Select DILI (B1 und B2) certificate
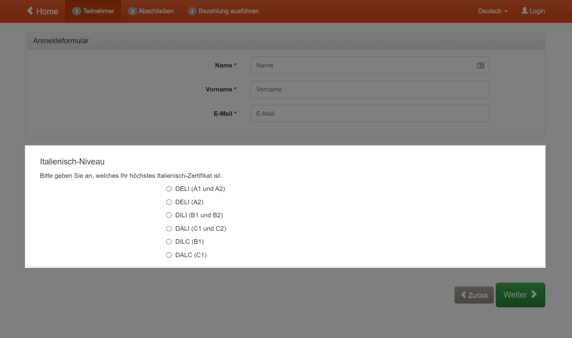The width and height of the screenshot is (572, 338). (169, 215)
